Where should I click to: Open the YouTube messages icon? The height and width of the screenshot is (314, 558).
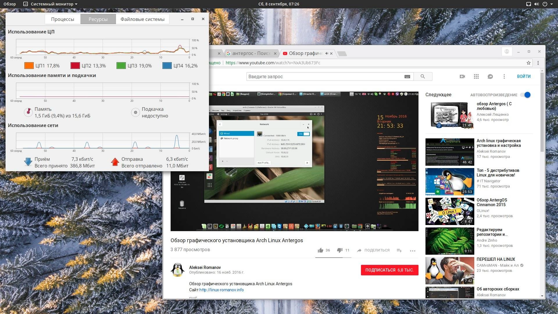(x=490, y=76)
